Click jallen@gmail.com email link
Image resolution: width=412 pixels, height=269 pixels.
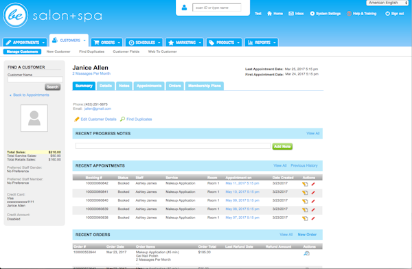pos(98,108)
